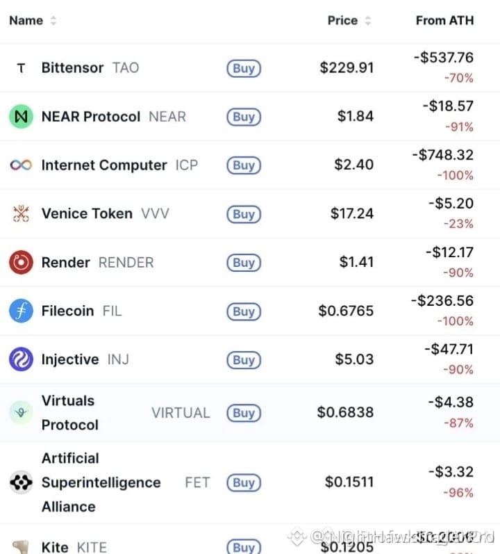Select the purple Injective logo icon
Screen dimensions: 500x554
click(21, 359)
